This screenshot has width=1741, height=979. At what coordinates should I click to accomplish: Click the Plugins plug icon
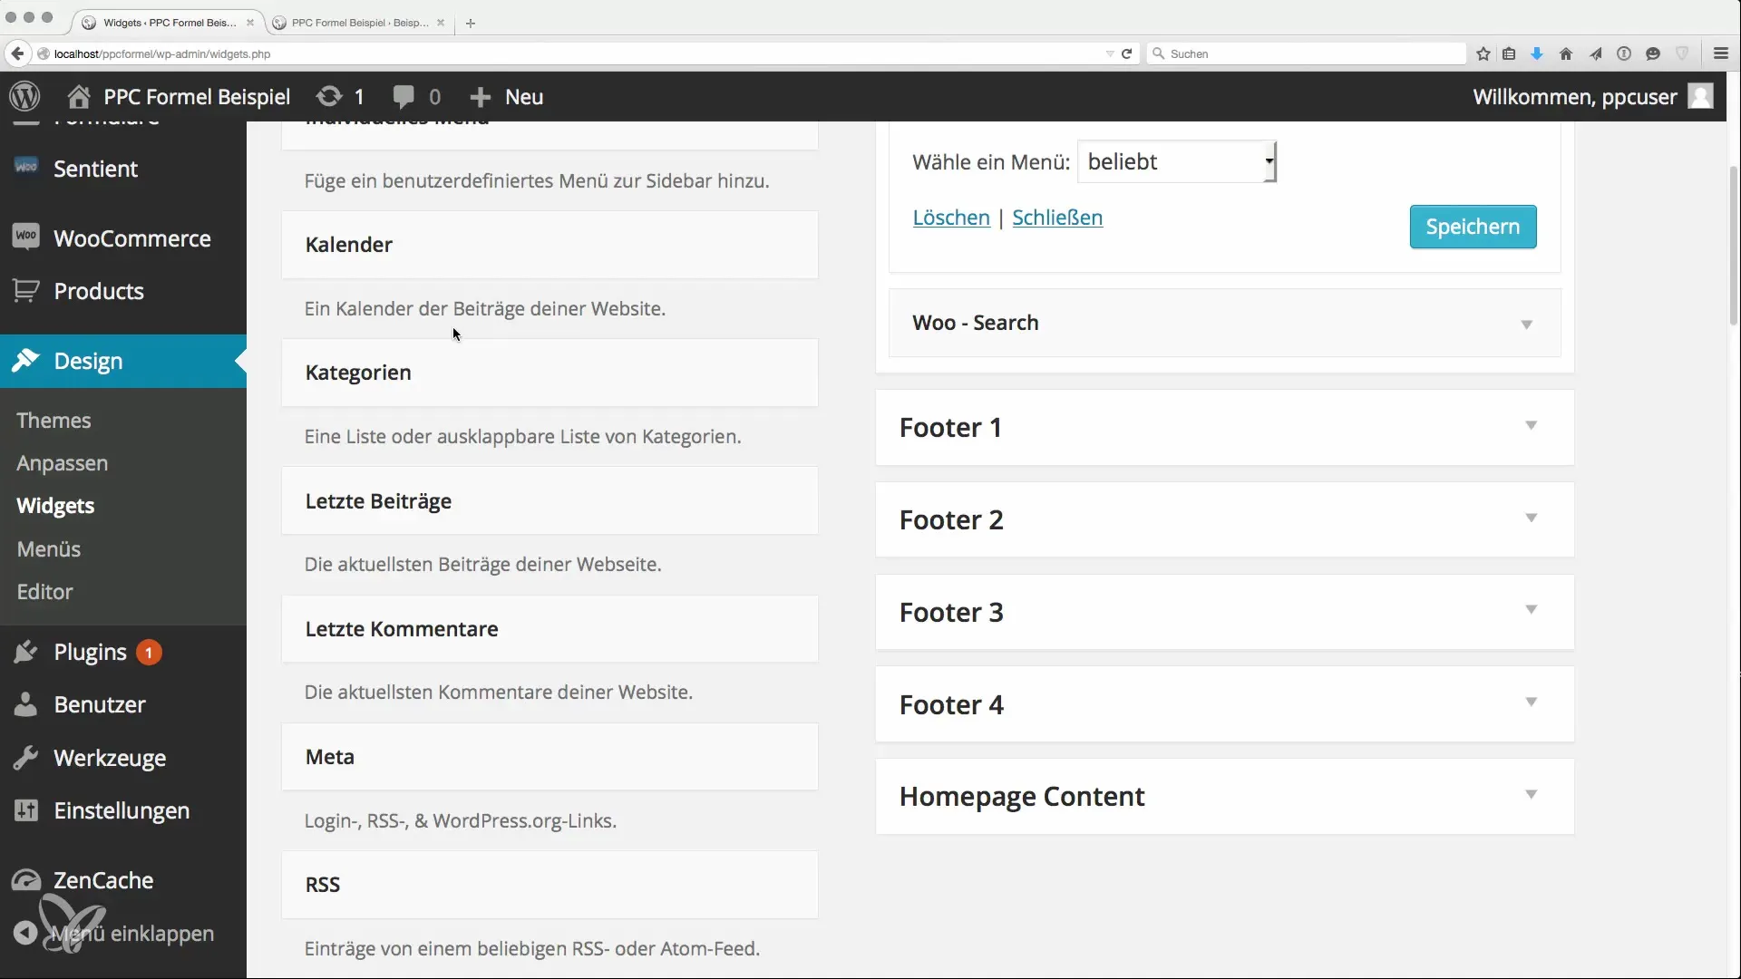[x=26, y=652]
